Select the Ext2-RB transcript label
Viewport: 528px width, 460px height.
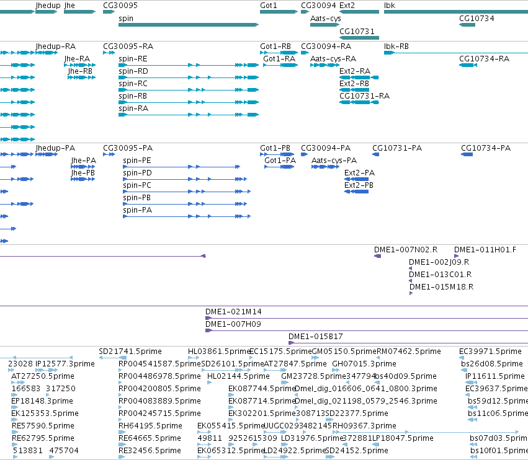354,84
